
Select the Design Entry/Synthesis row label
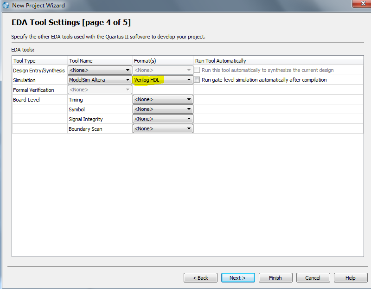pos(39,71)
